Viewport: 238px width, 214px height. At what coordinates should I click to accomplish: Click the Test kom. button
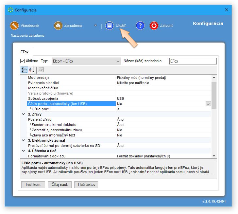(33, 185)
